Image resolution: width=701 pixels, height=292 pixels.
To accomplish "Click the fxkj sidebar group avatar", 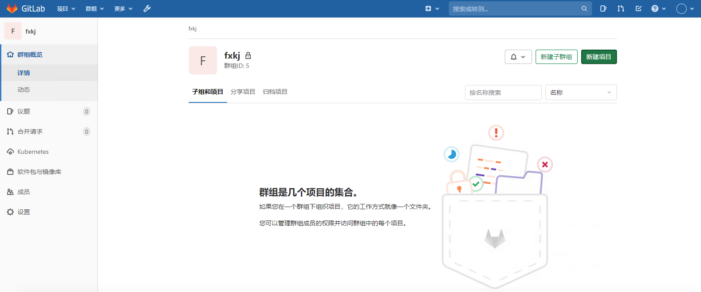I will tap(13, 31).
